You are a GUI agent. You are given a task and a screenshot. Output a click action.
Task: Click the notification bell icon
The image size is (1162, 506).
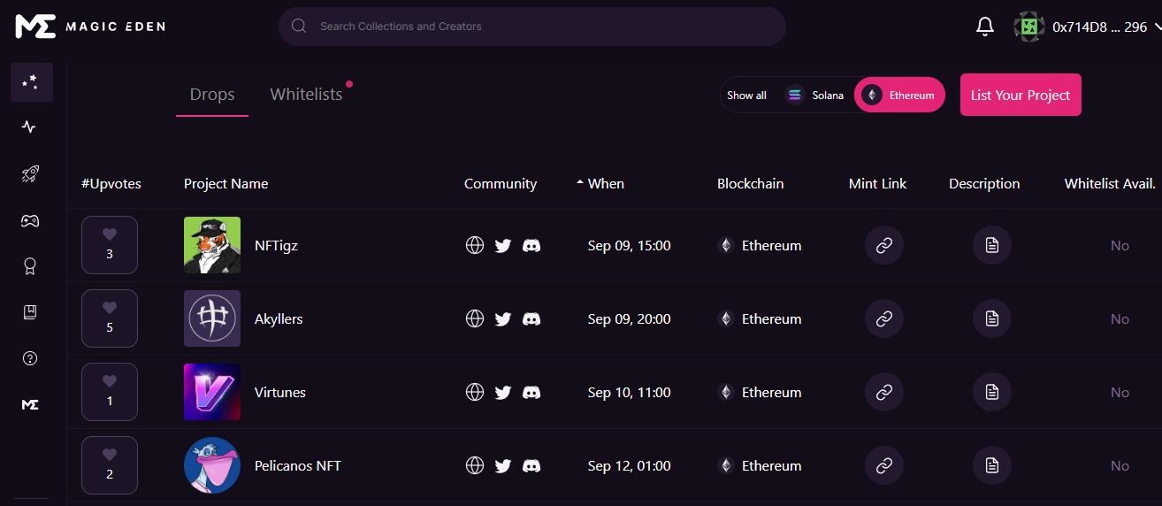985,27
